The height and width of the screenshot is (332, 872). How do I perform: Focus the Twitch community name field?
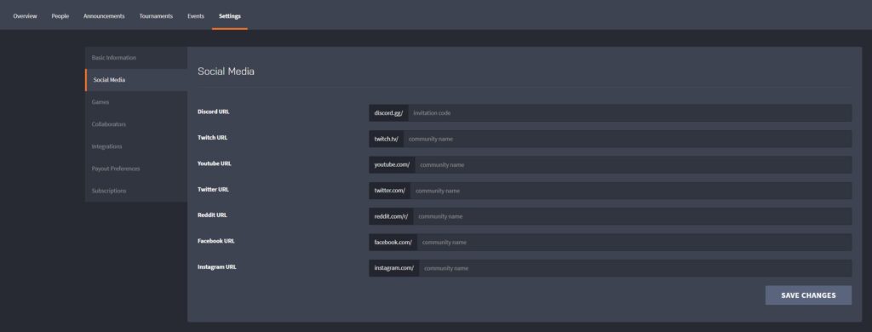click(x=628, y=139)
